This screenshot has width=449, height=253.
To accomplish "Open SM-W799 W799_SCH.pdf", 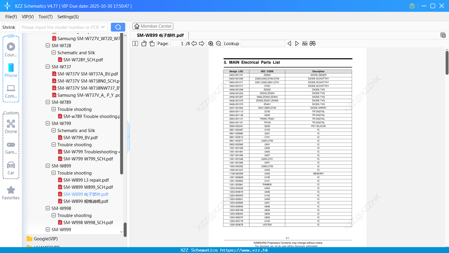I will pyautogui.click(x=88, y=159).
